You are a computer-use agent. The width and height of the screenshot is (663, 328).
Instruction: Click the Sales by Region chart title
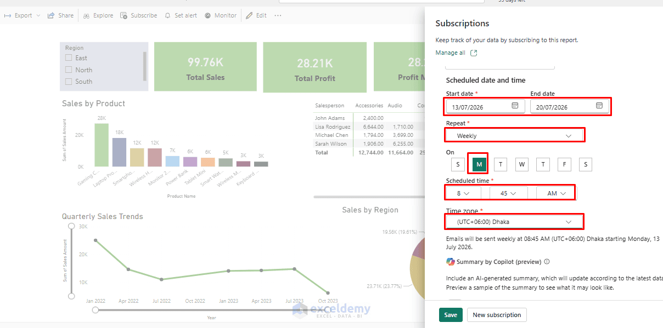tap(370, 210)
